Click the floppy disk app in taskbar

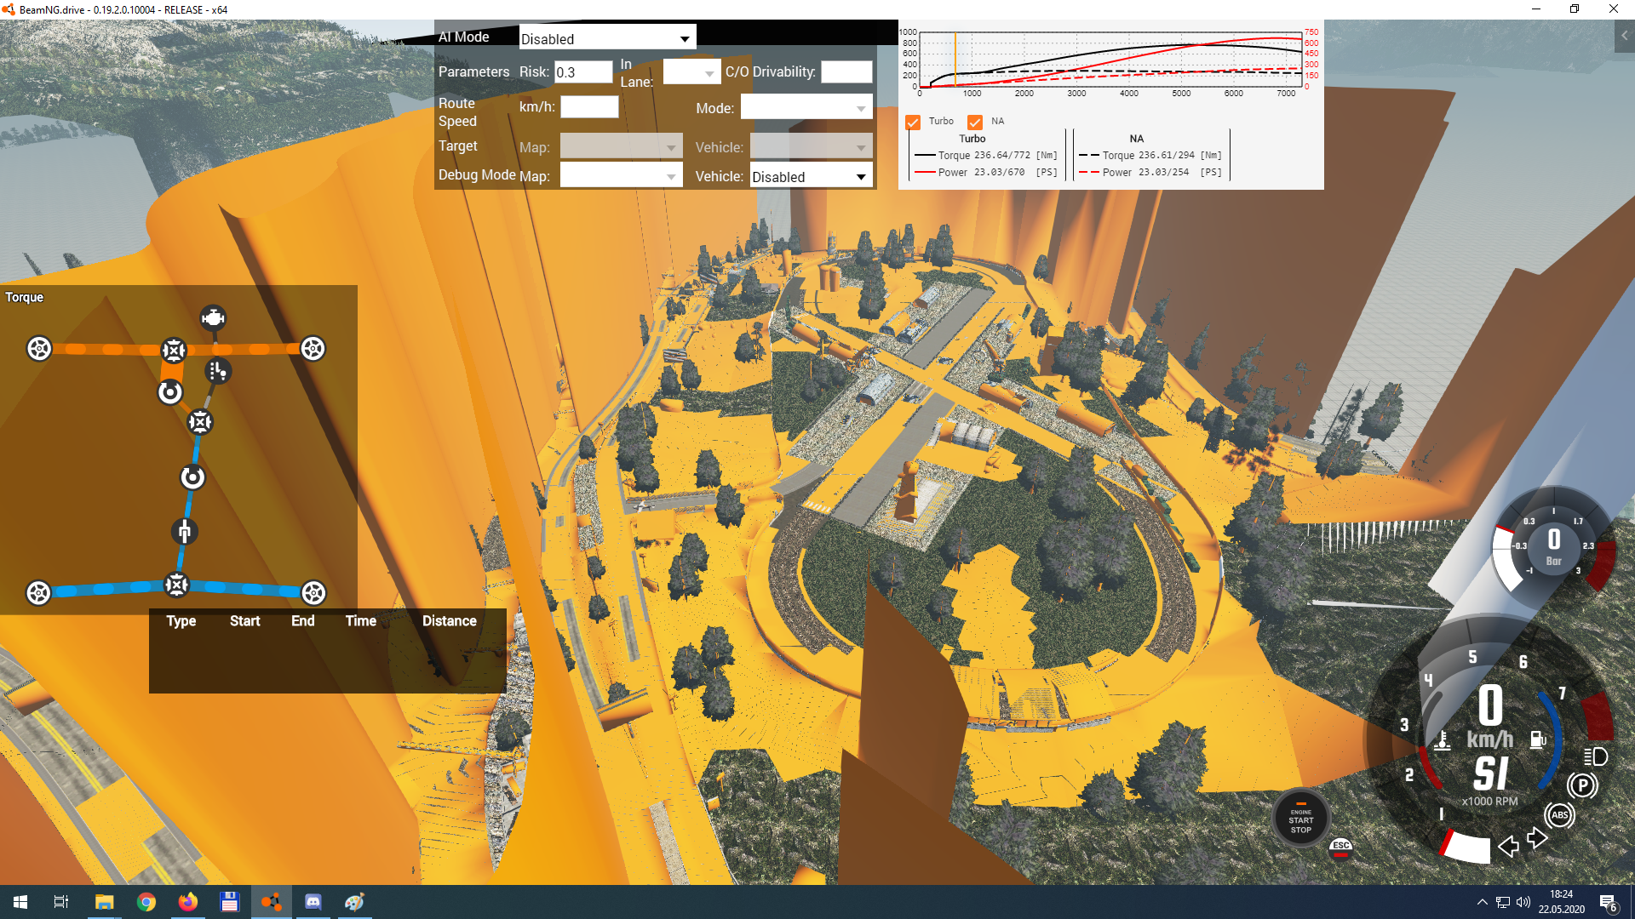[229, 902]
